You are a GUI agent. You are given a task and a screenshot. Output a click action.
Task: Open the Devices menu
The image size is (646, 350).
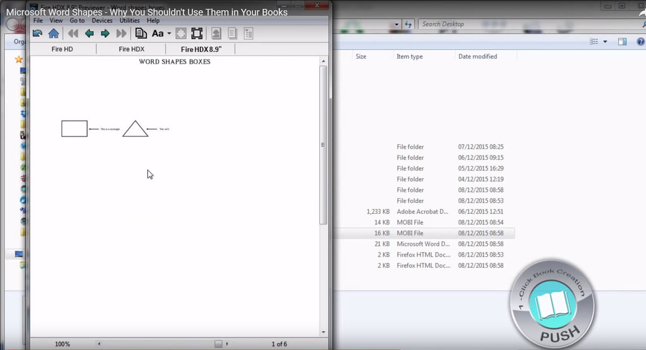click(102, 20)
